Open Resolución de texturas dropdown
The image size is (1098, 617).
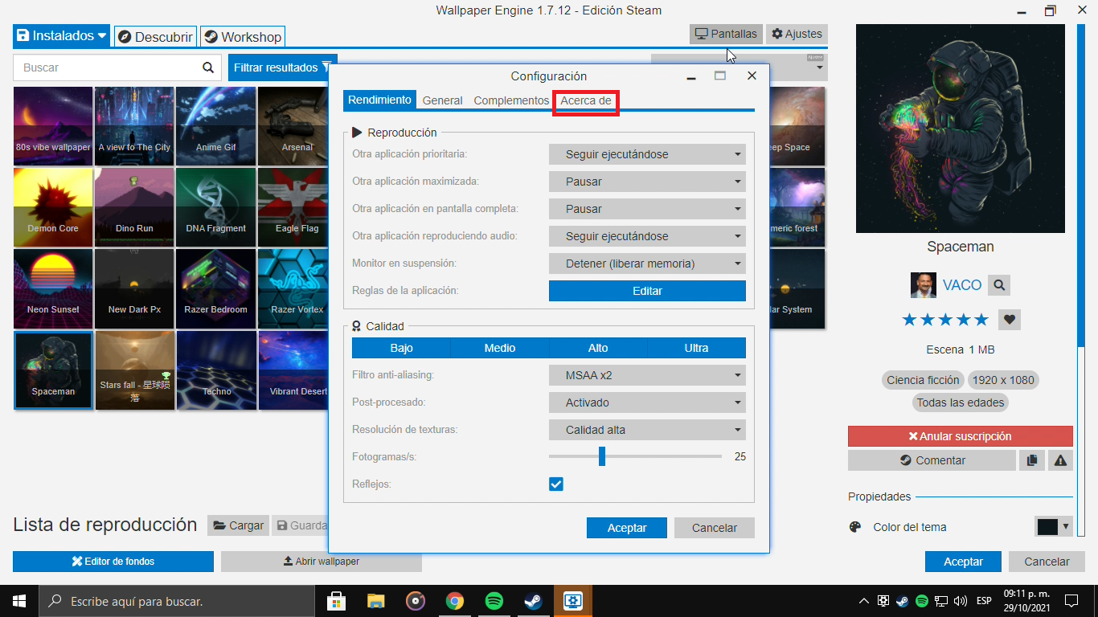pyautogui.click(x=647, y=430)
